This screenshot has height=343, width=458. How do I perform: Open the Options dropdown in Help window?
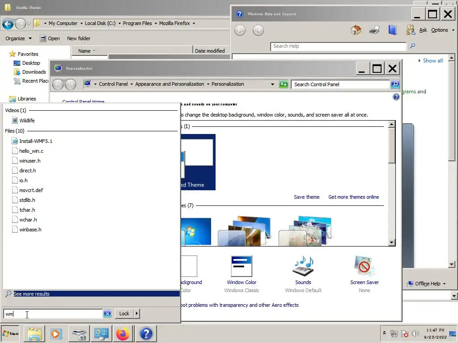443,30
